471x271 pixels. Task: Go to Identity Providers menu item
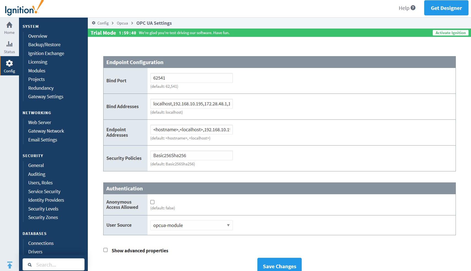[x=46, y=200]
